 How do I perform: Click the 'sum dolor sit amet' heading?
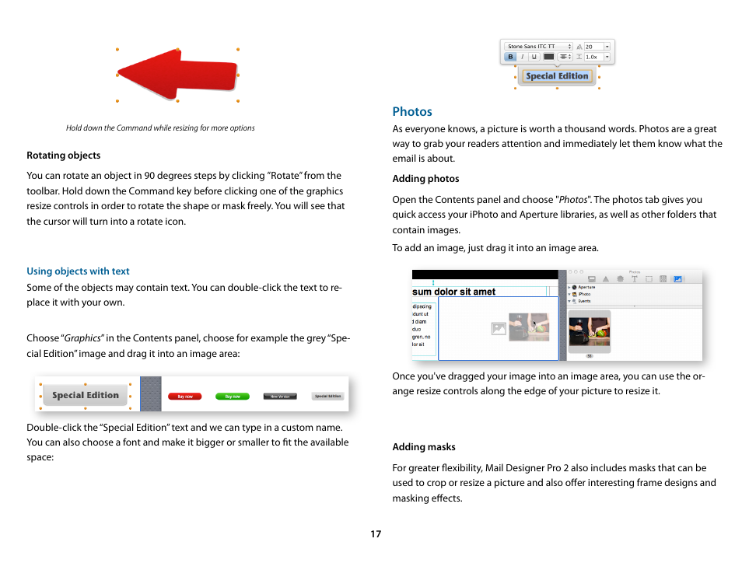tap(453, 292)
